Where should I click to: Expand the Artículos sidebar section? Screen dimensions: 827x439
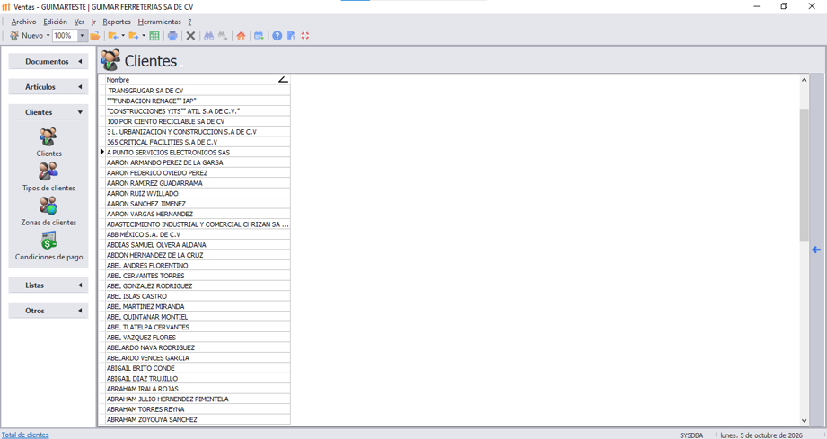pos(48,87)
